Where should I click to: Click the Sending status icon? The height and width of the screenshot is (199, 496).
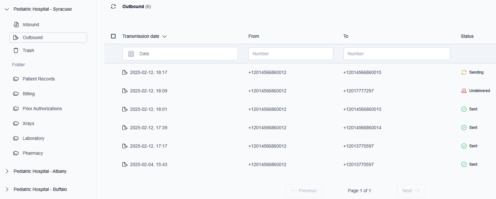coord(464,72)
